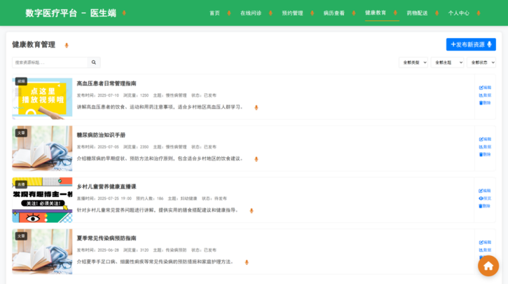508x284 pixels.
Task: Open the 个人中心 tab
Action: coord(458,13)
